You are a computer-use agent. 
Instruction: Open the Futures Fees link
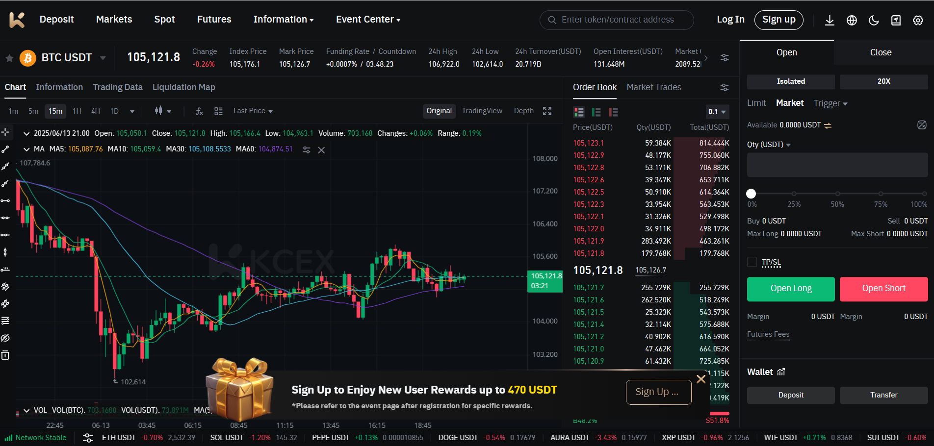click(768, 334)
